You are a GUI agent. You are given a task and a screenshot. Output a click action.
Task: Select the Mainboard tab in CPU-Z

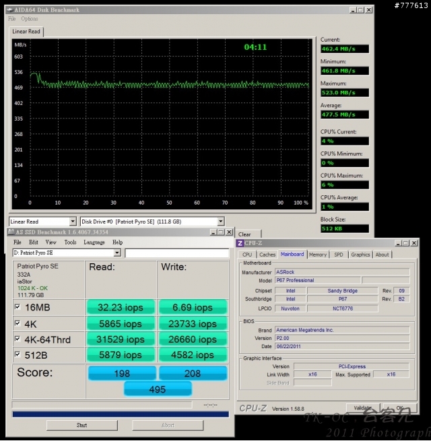(292, 255)
